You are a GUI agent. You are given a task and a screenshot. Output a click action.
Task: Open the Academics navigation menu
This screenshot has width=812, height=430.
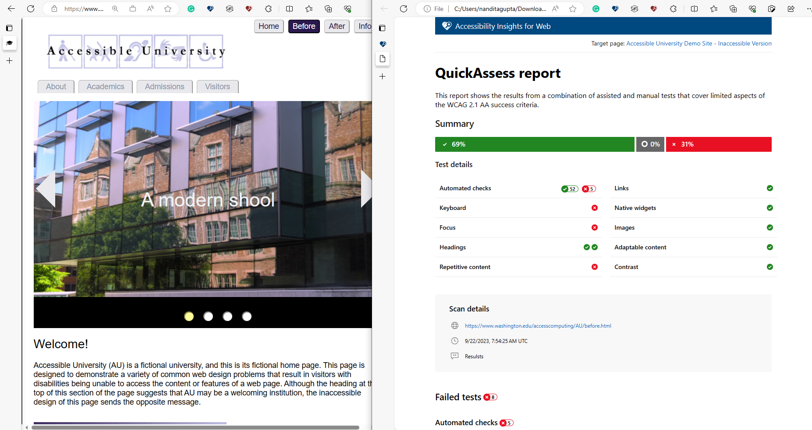(105, 87)
